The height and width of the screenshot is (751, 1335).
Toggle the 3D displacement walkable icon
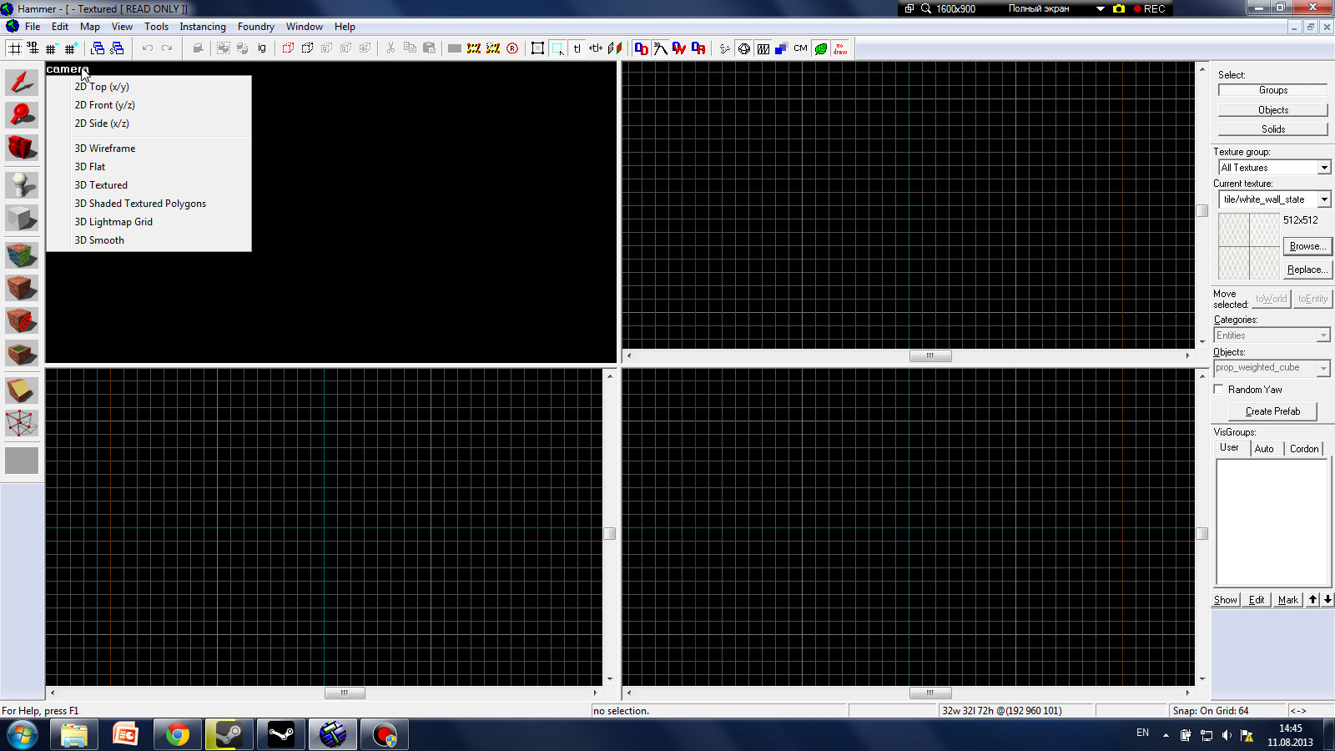click(x=661, y=48)
